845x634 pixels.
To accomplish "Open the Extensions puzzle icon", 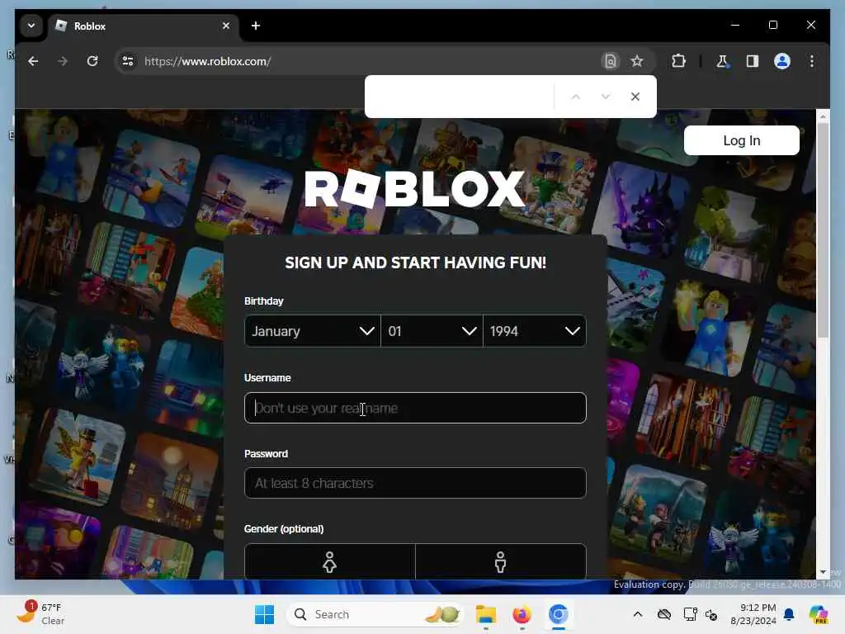I will (678, 61).
